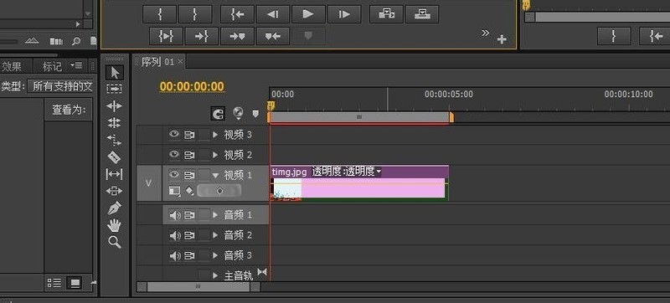Select the Pen tool

[x=114, y=208]
